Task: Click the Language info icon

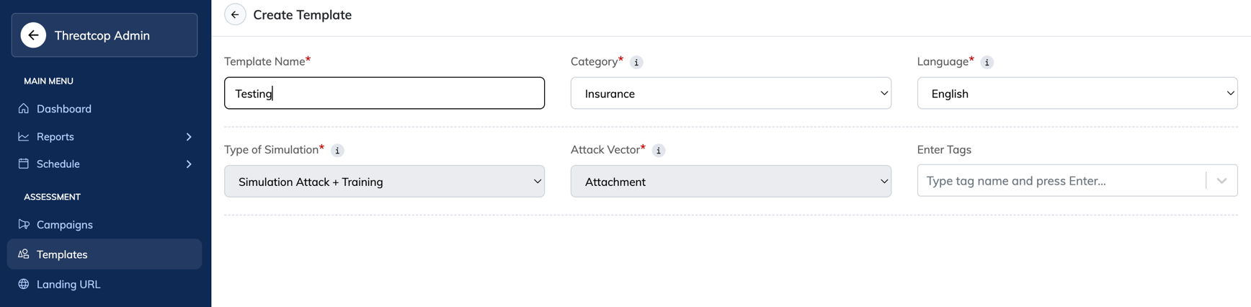Action: [987, 63]
